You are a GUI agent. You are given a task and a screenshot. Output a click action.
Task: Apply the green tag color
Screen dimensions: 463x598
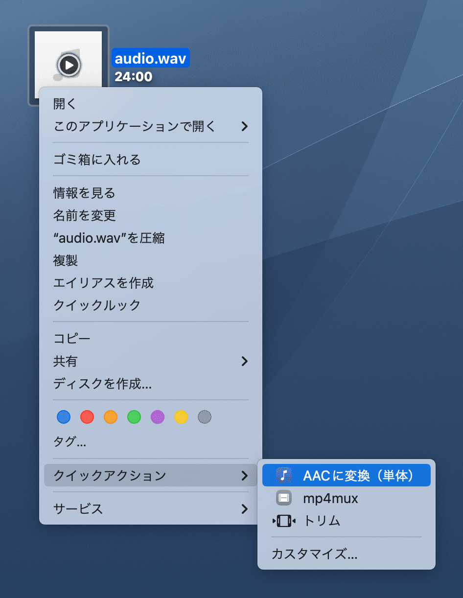click(134, 417)
